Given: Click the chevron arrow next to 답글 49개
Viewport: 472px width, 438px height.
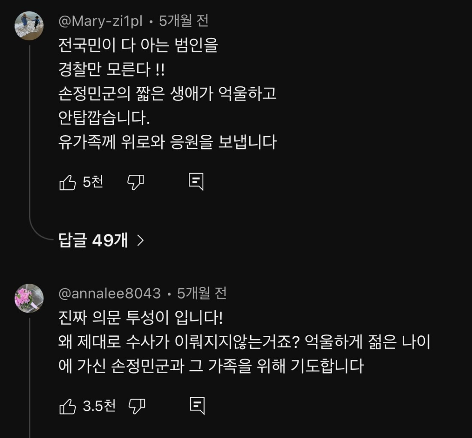Looking at the screenshot, I should tap(140, 240).
